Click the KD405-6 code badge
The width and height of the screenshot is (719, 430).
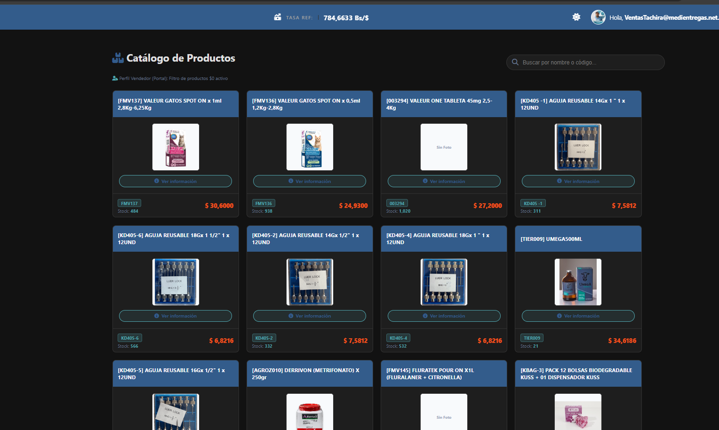point(130,338)
